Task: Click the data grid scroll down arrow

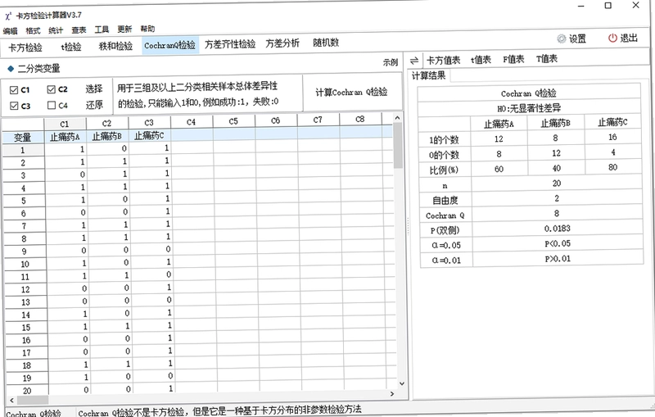Action: 402,383
